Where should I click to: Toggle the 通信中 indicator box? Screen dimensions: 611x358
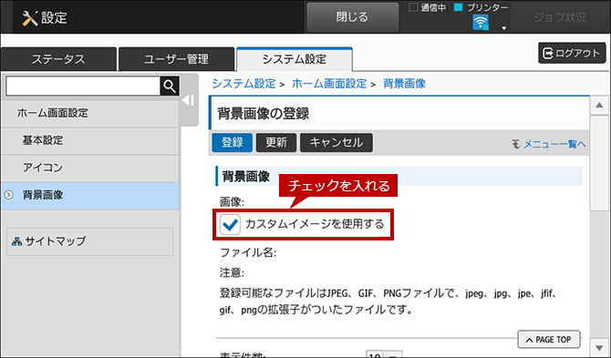tap(413, 7)
